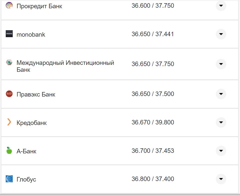Click the blue Глобус globe logo
This screenshot has width=240, height=195.
[x=9, y=179]
